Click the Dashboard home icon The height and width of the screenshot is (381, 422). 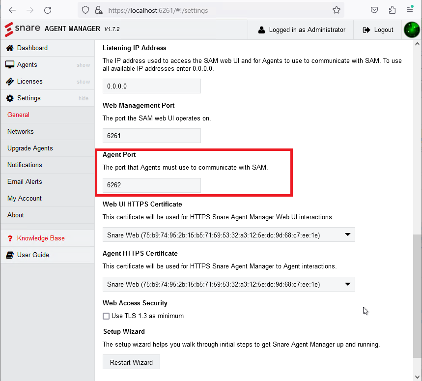[10, 48]
